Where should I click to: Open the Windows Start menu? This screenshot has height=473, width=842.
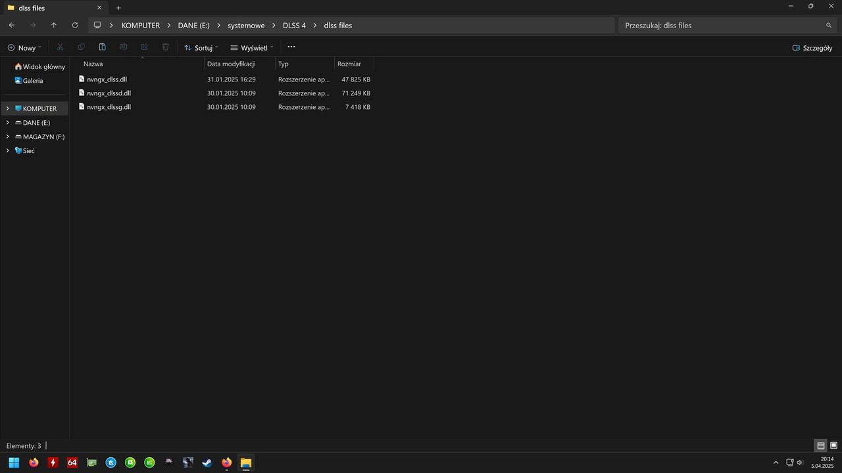14,462
